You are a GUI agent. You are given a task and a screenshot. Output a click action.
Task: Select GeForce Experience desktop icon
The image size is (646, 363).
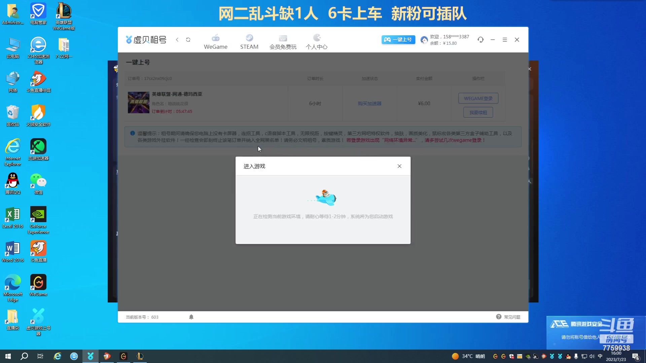coord(38,220)
